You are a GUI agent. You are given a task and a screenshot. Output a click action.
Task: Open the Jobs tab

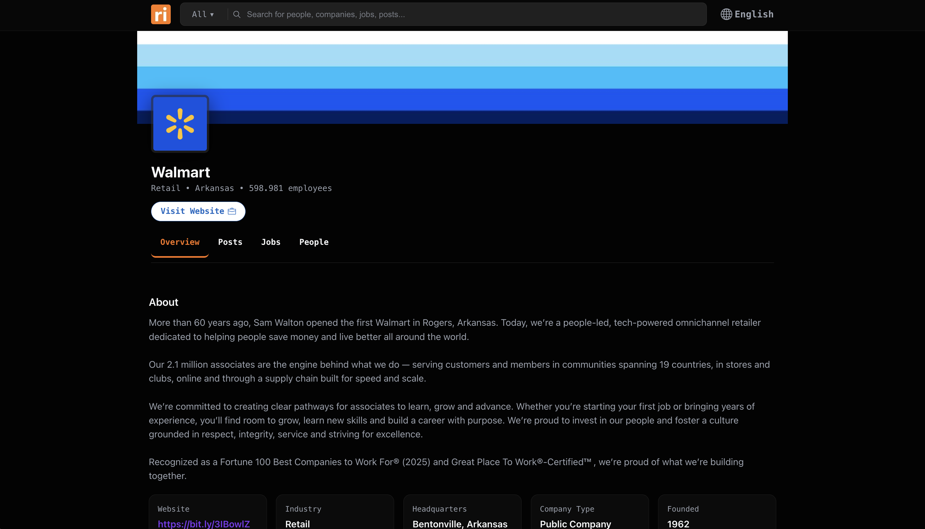click(271, 242)
